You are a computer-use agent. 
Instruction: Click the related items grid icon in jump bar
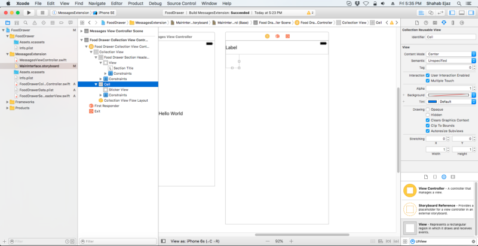click(x=82, y=23)
